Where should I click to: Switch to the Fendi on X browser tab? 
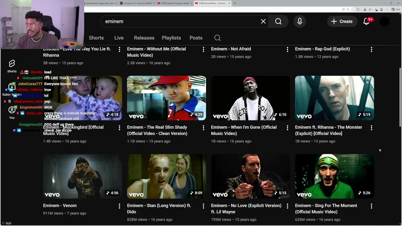(137, 3)
